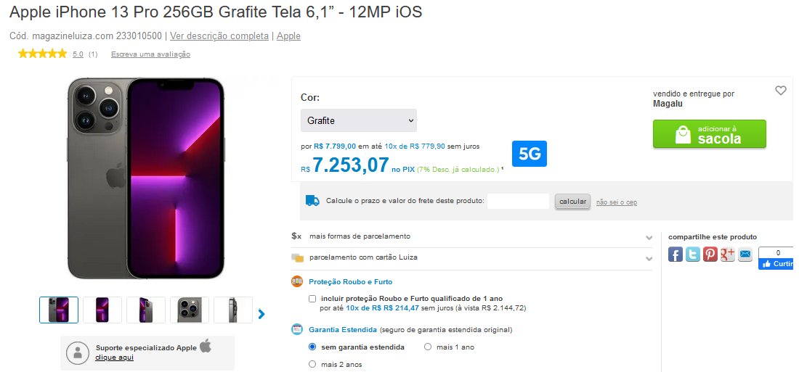Viewport: 799px width, 372px height.
Task: Select the camera close-up thumbnail
Action: pos(190,310)
